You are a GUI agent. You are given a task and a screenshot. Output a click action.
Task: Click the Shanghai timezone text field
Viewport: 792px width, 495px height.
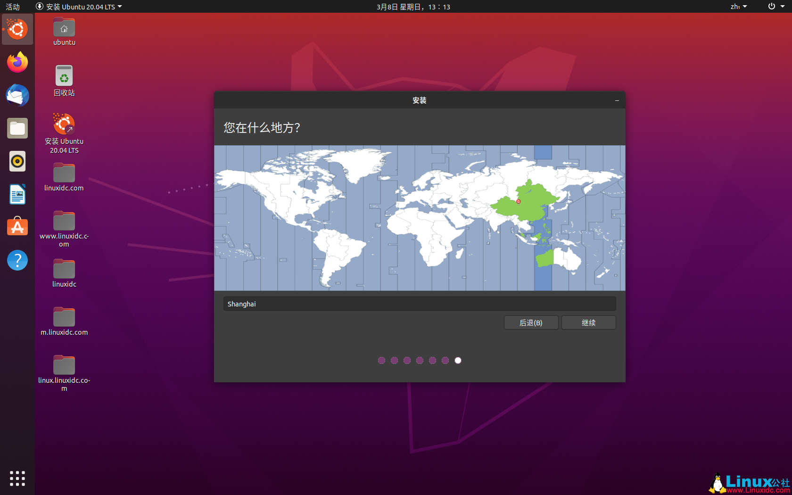point(419,304)
